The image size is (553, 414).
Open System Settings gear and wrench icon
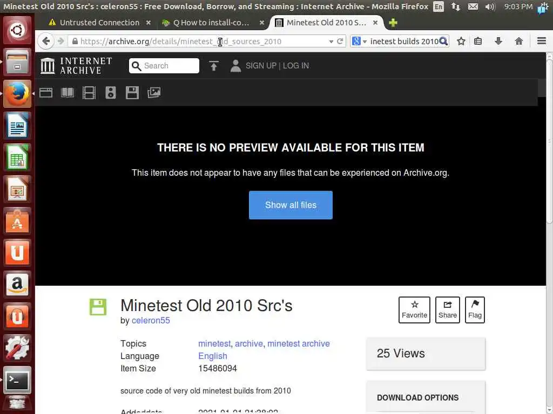17,348
